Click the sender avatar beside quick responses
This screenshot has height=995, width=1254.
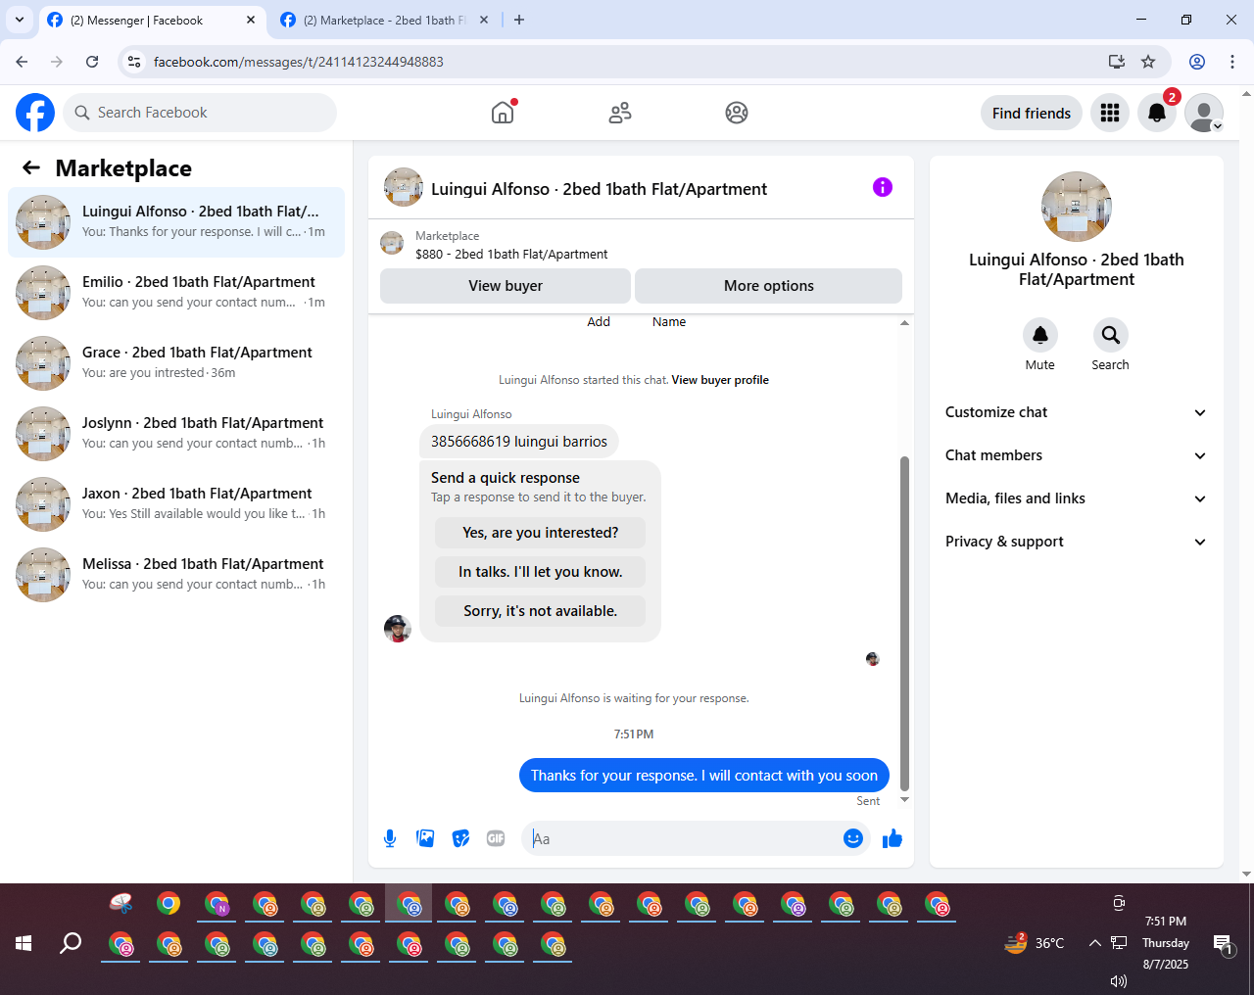(398, 629)
